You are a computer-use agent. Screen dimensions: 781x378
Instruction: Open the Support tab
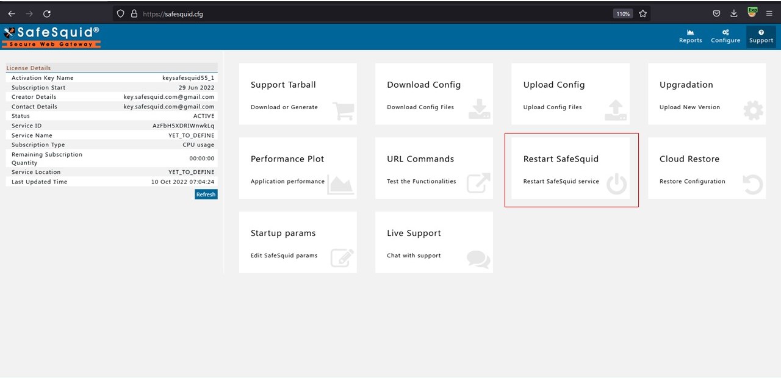(761, 37)
